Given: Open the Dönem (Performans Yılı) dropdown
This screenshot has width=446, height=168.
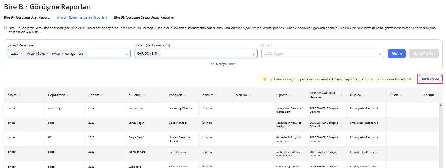Looking at the screenshot, I should 253,54.
